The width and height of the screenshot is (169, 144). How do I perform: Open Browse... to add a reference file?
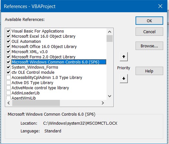coord(149,46)
